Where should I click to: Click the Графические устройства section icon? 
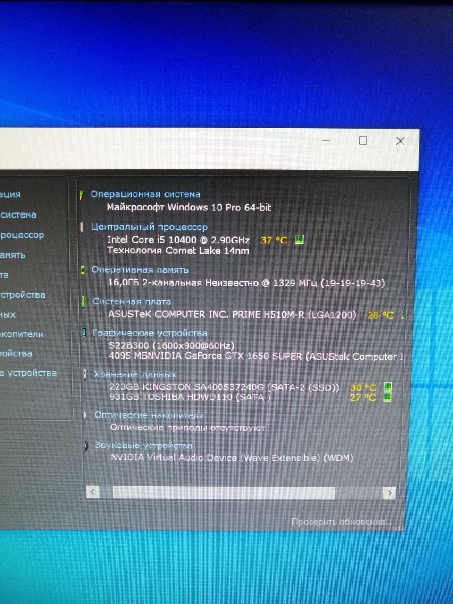84,333
